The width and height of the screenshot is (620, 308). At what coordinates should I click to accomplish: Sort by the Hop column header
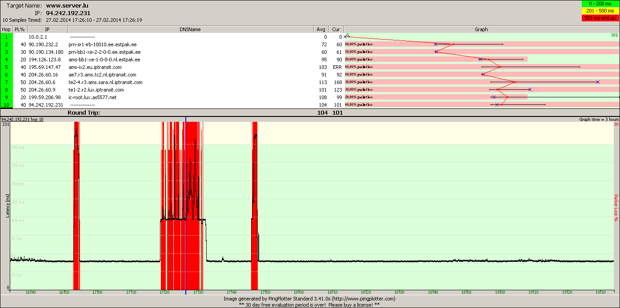click(6, 29)
